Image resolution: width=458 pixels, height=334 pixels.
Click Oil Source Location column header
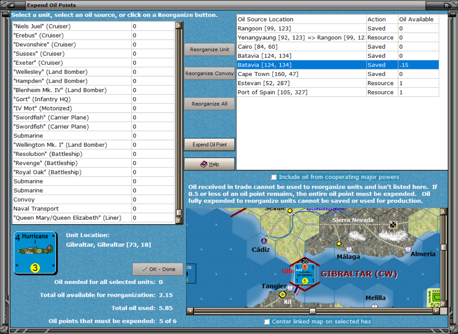(x=301, y=19)
